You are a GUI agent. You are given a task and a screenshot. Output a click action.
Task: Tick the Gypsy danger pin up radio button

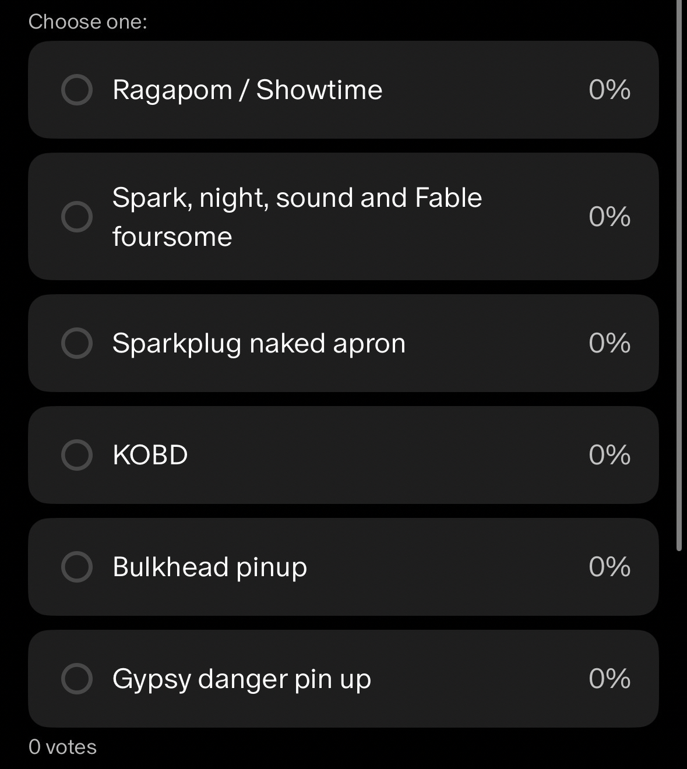click(x=77, y=678)
